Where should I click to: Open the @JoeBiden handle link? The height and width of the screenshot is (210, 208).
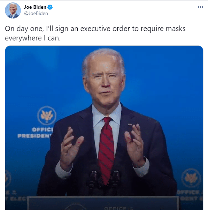pos(36,14)
